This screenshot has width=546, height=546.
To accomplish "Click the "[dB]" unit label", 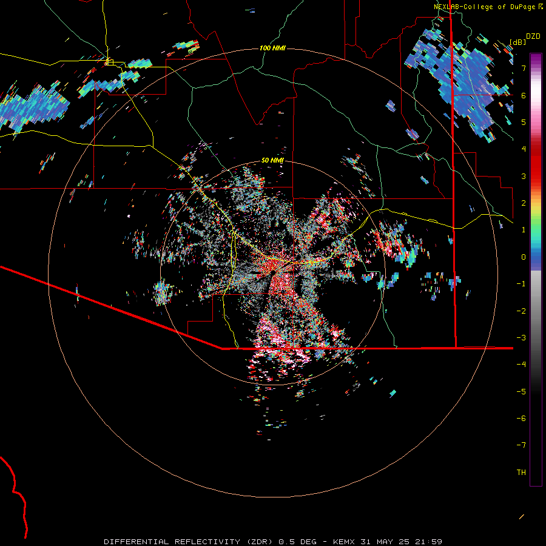I will tap(518, 42).
